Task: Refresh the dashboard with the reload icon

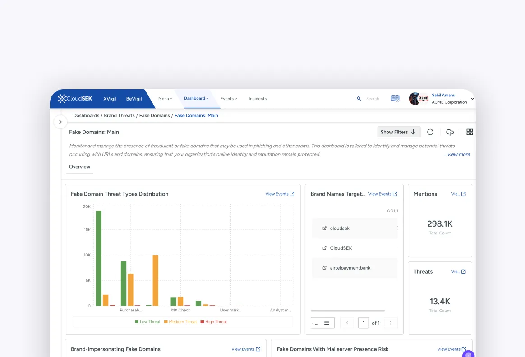Action: pos(430,132)
